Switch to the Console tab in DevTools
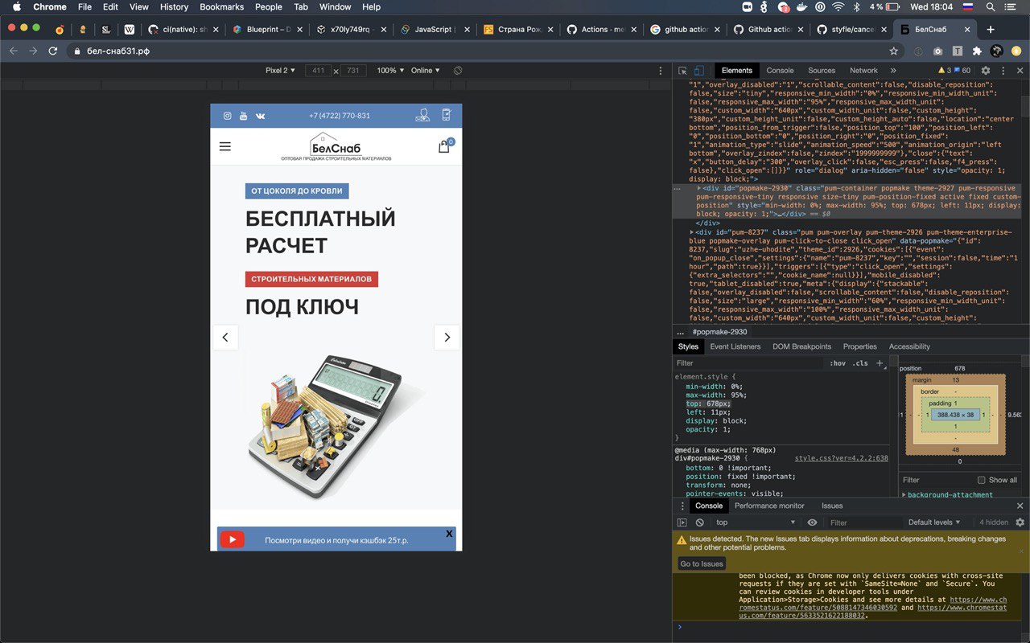Image resolution: width=1030 pixels, height=643 pixels. (780, 71)
